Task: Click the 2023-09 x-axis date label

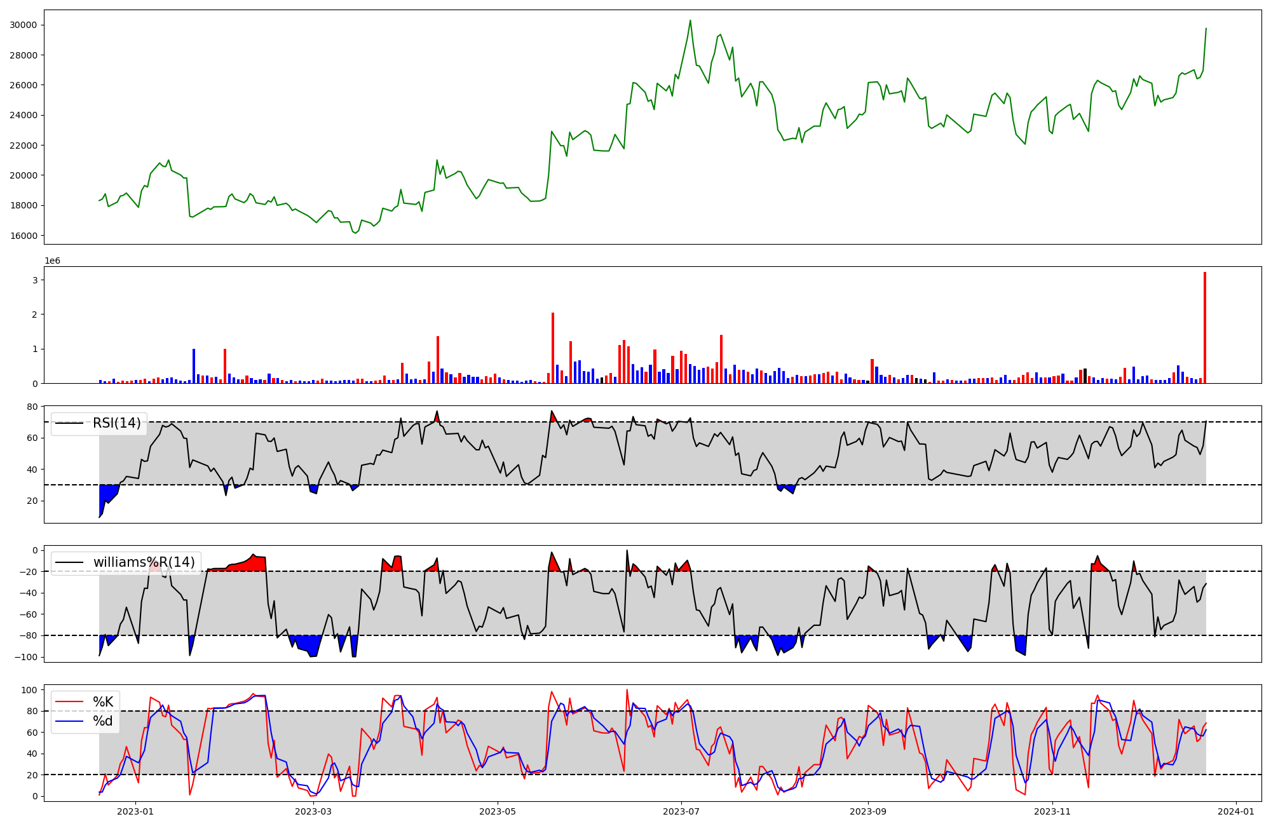Action: 867,811
